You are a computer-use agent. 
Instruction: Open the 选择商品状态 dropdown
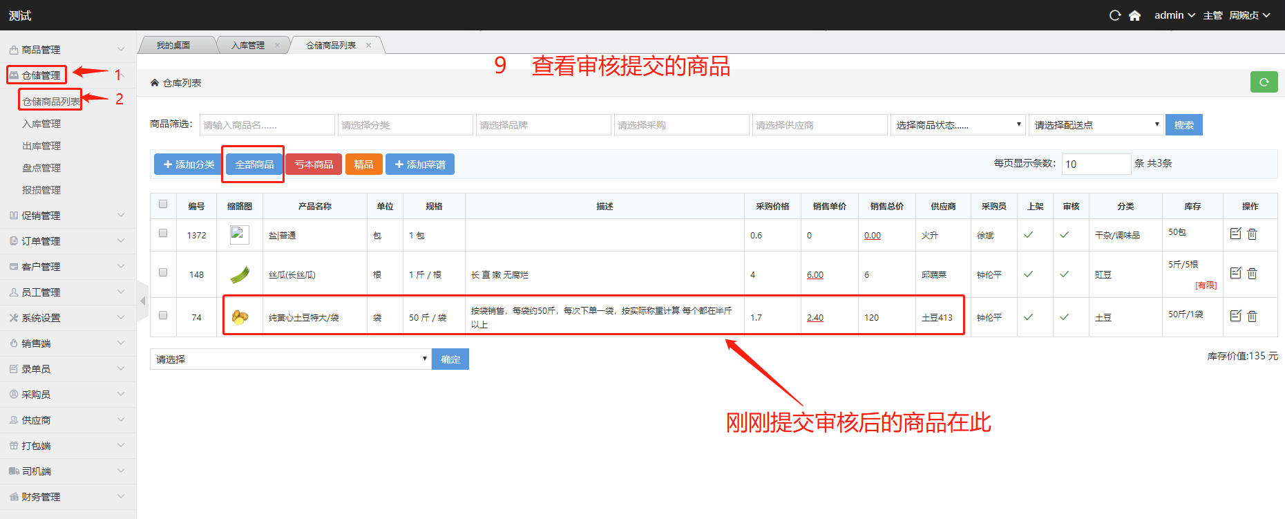coord(957,125)
